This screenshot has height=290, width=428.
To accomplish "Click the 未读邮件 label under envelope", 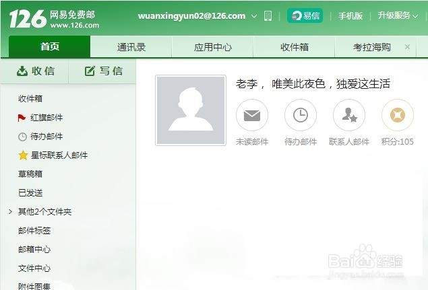I will coord(252,142).
